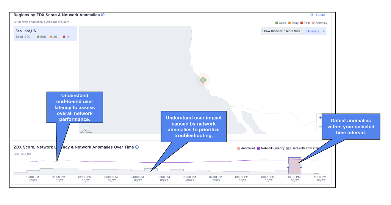This screenshot has width=391, height=205.
Task: Click the Poor red legend item on map
Action: tap(305, 23)
